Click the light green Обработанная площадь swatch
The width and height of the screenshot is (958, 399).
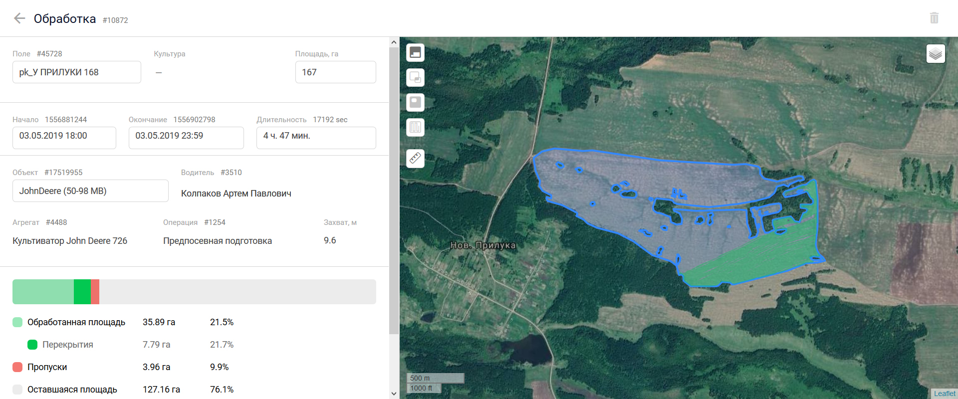pyautogui.click(x=17, y=322)
